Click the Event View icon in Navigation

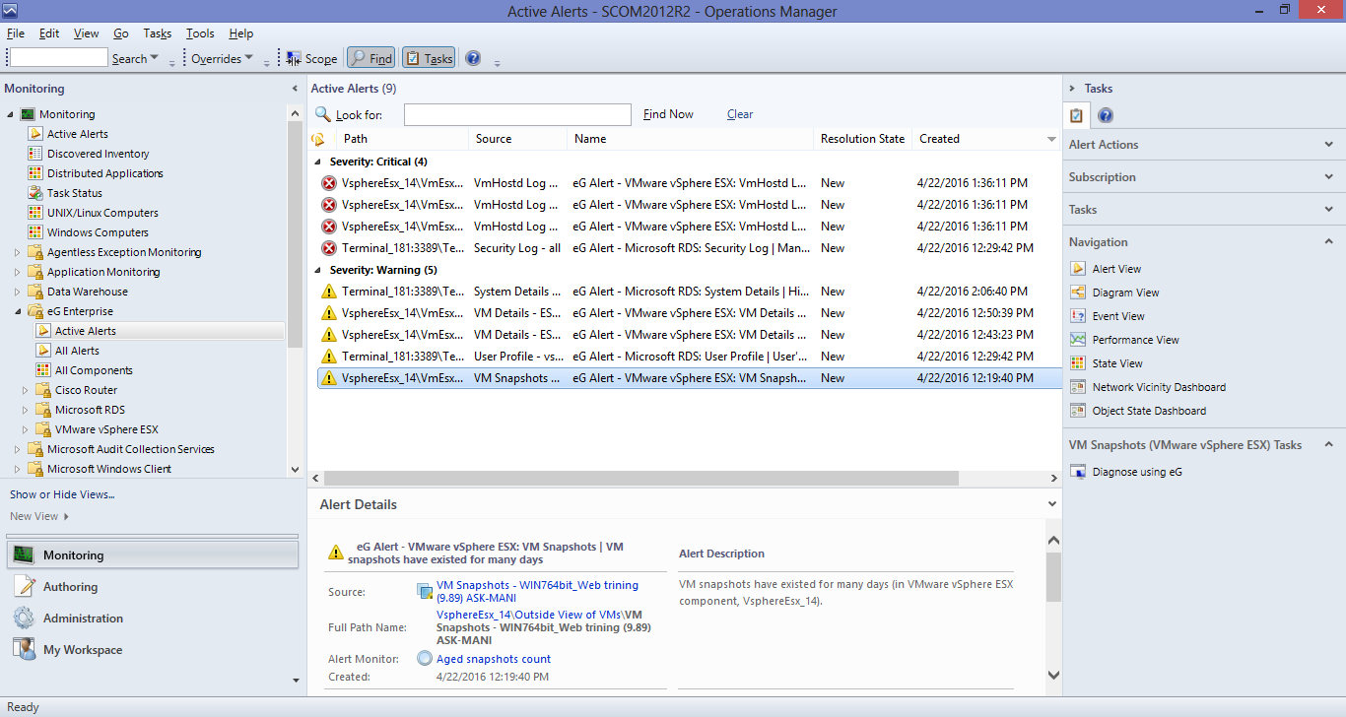(x=1077, y=316)
